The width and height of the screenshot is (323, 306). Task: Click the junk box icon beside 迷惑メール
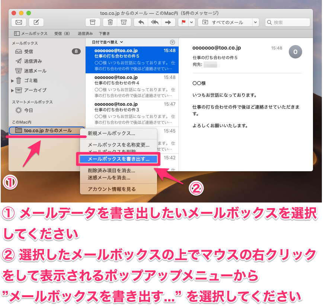tap(19, 71)
